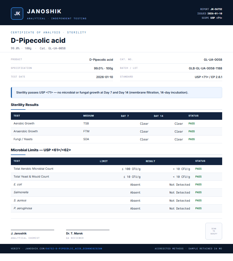Viewport: 233px width, 261px height.
Task: Click the header SCOPE value USP <71>
Action: (x=216, y=18)
